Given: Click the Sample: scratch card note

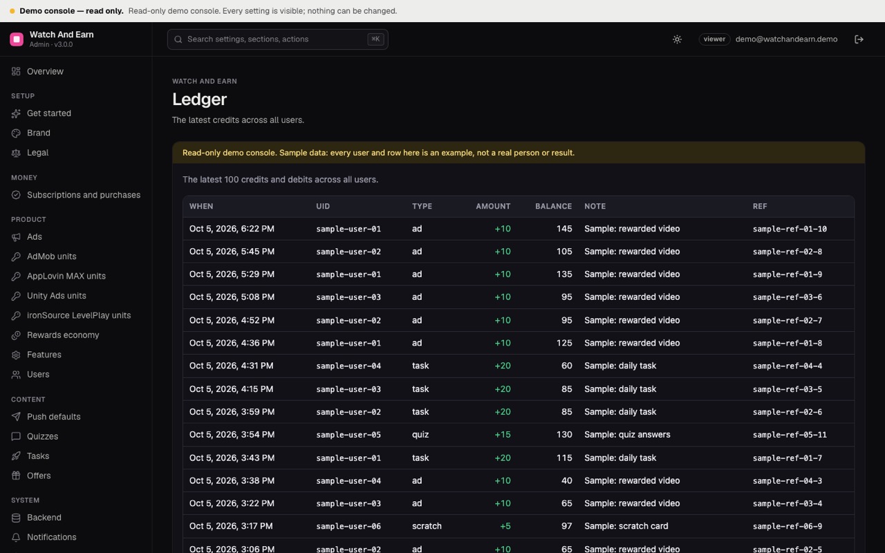Looking at the screenshot, I should tap(626, 526).
